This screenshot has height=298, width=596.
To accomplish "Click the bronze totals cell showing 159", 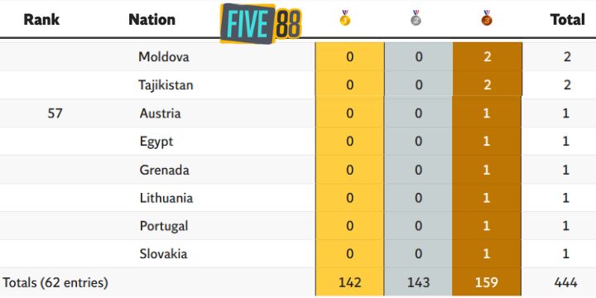I will coord(487,282).
